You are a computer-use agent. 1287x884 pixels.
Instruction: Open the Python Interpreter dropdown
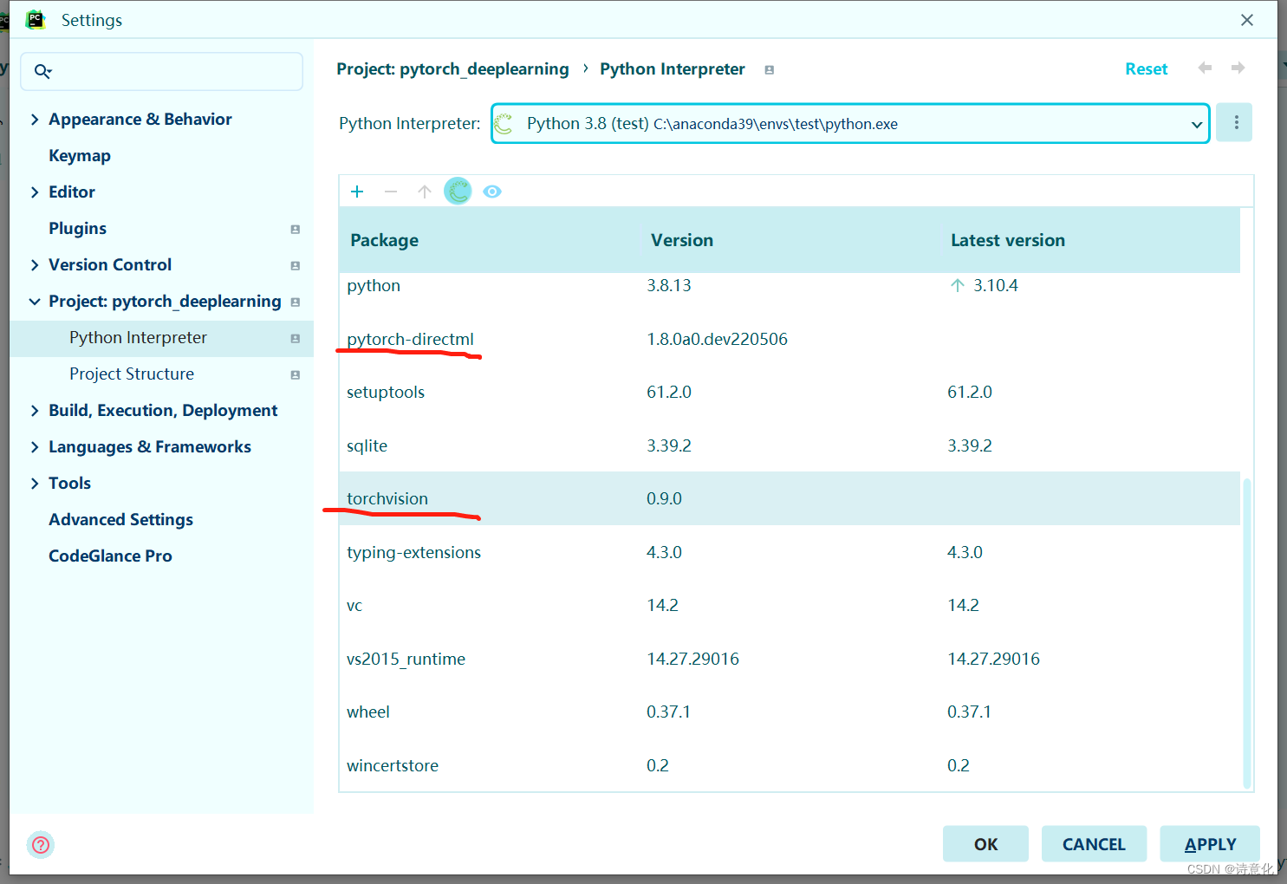pos(1196,123)
